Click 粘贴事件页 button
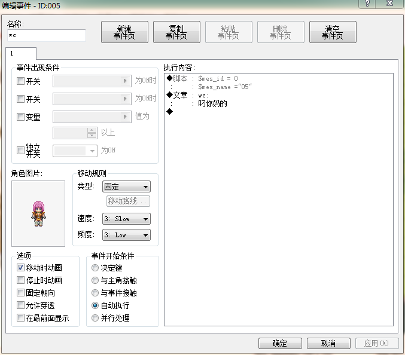Viewport: 405px width, 355px height. (229, 32)
